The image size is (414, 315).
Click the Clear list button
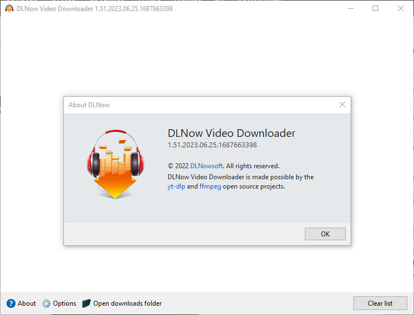tap(380, 303)
